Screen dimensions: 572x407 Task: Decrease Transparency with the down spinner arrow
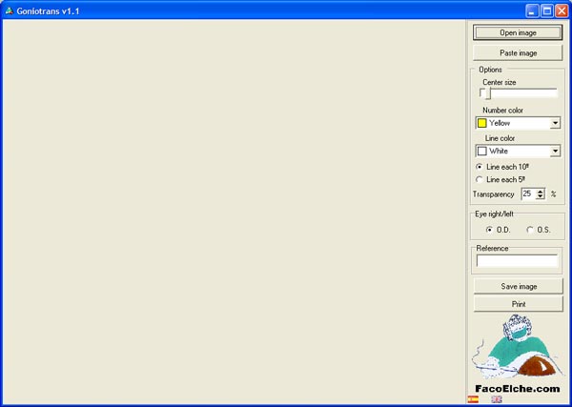tap(541, 196)
